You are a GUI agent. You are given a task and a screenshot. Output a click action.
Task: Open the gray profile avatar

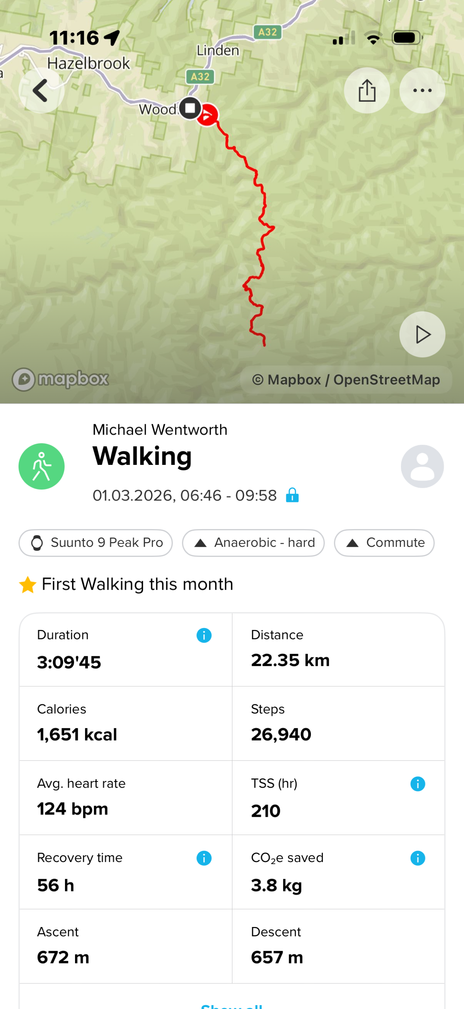click(x=422, y=466)
